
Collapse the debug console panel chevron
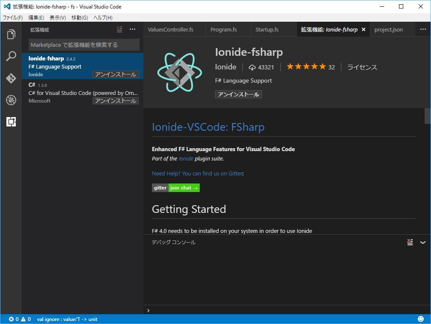point(423,242)
